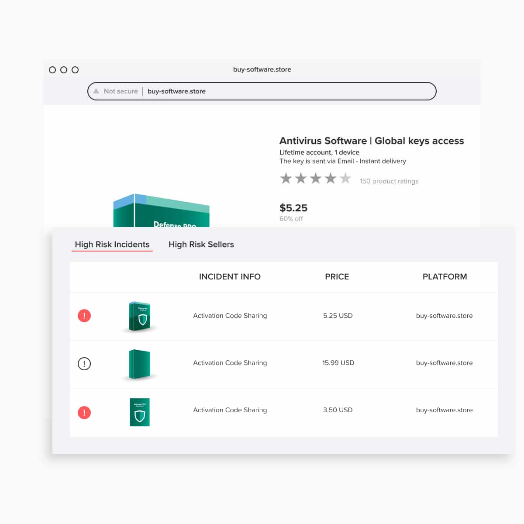Click the 60% off discount label
The width and height of the screenshot is (524, 524).
291,219
